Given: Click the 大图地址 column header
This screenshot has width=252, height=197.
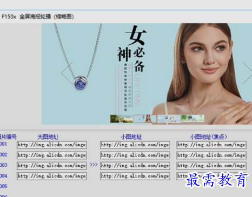Looking at the screenshot, I should pyautogui.click(x=48, y=137).
